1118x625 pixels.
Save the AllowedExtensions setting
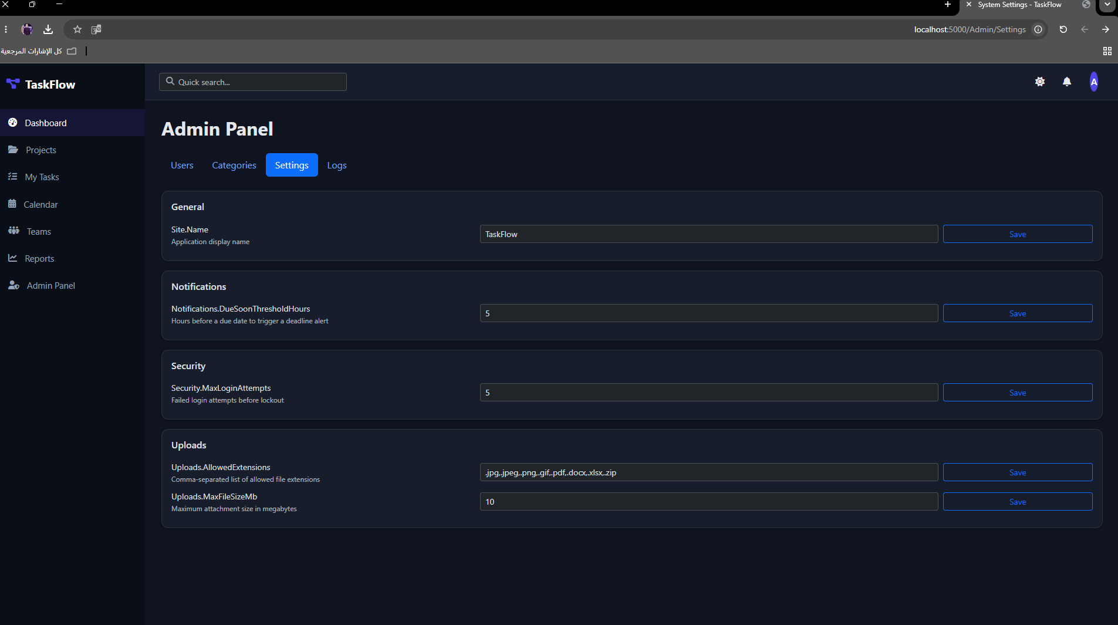point(1018,472)
